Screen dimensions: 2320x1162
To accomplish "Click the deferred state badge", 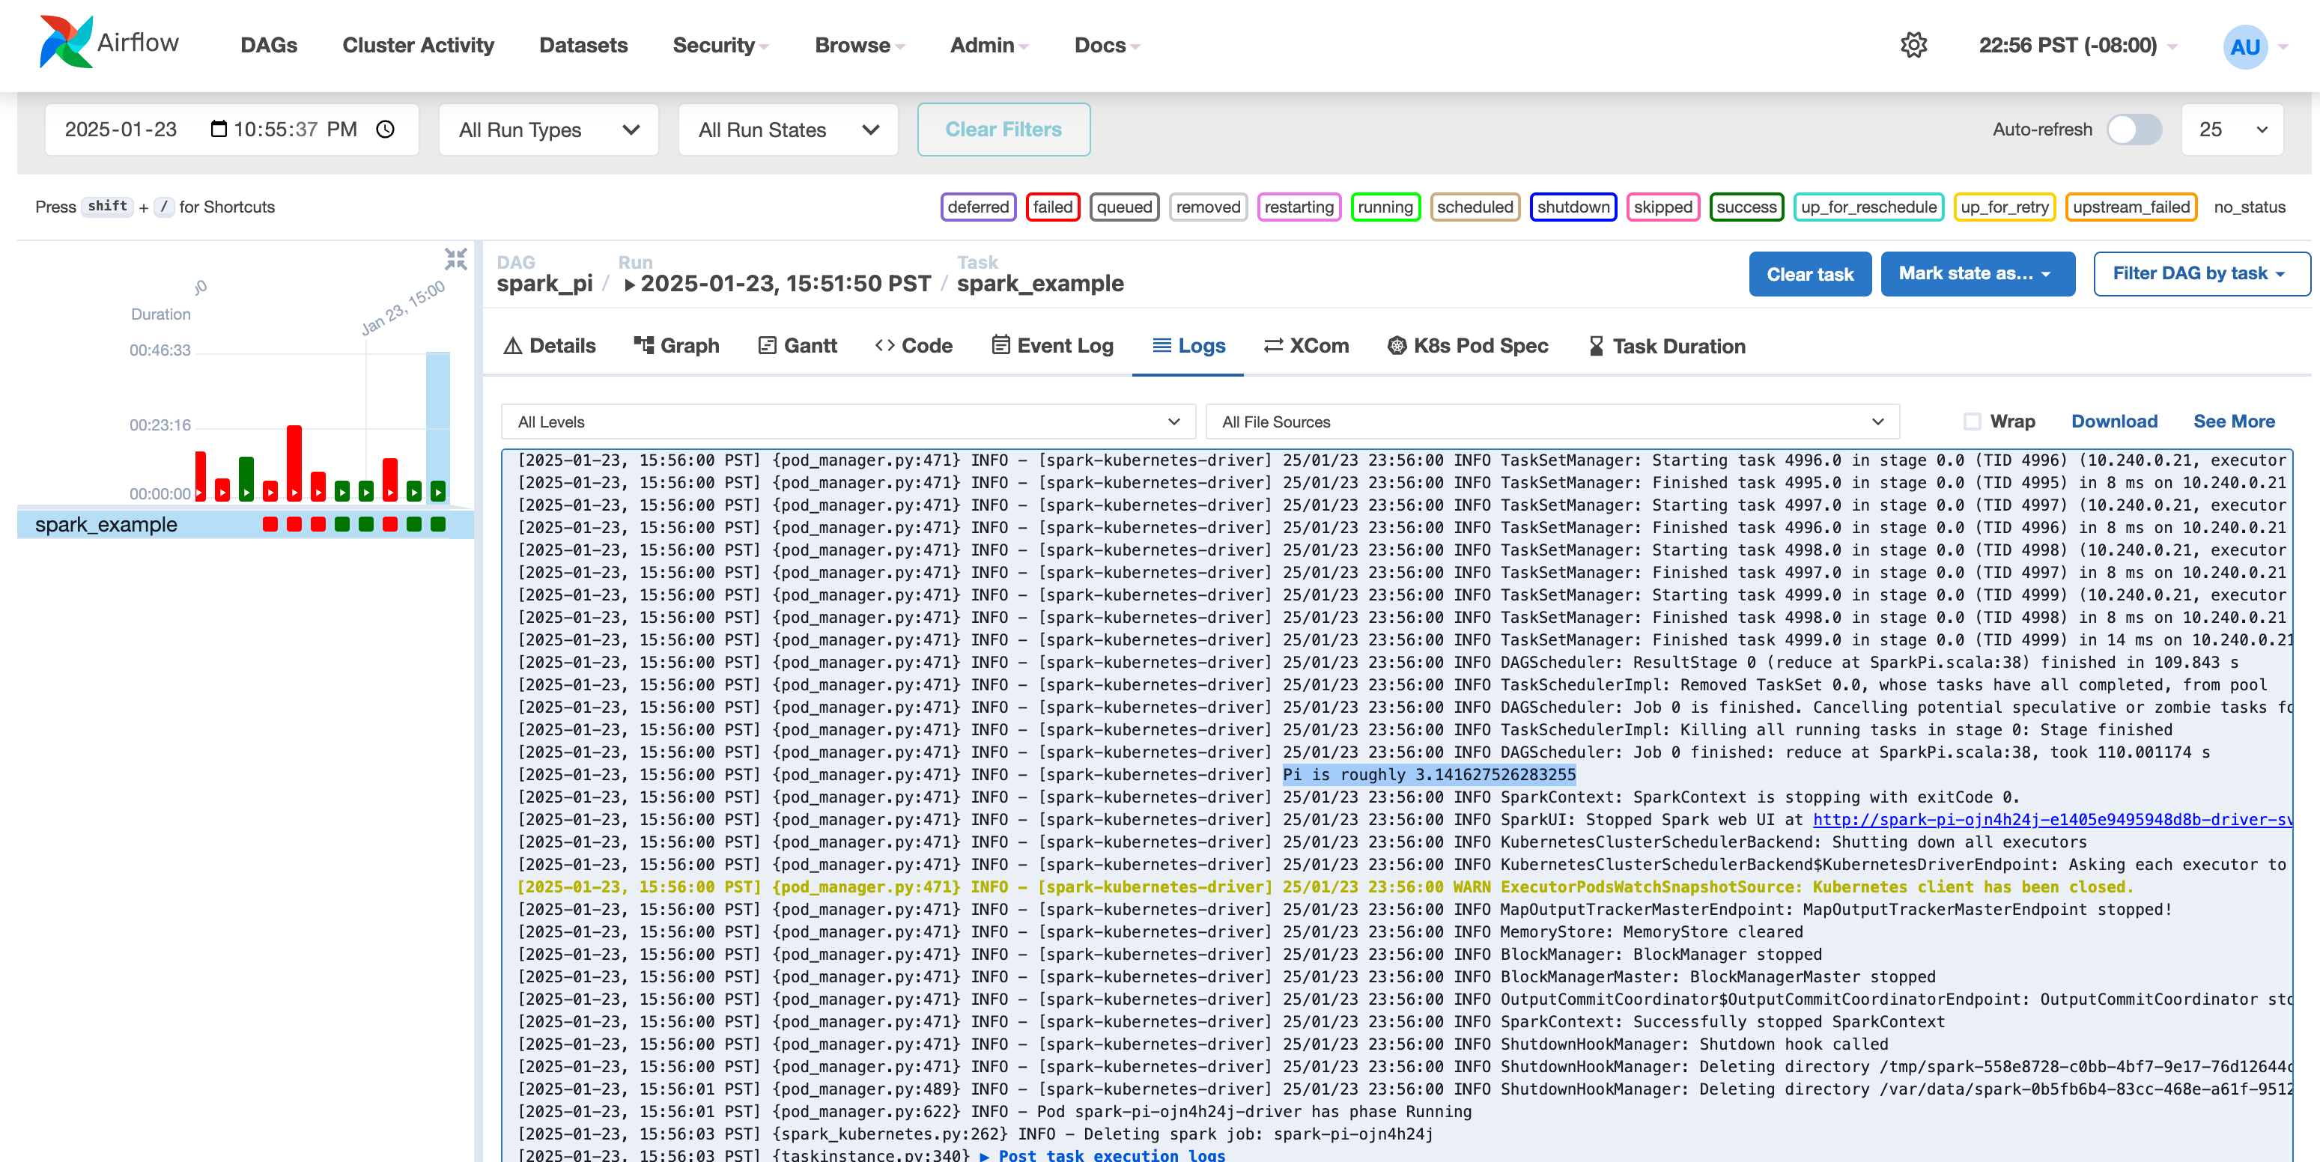I will coord(978,207).
